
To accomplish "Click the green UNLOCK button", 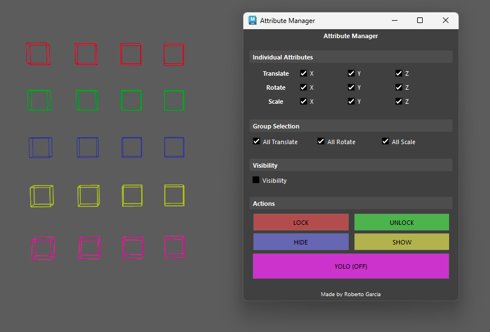I will pos(401,222).
